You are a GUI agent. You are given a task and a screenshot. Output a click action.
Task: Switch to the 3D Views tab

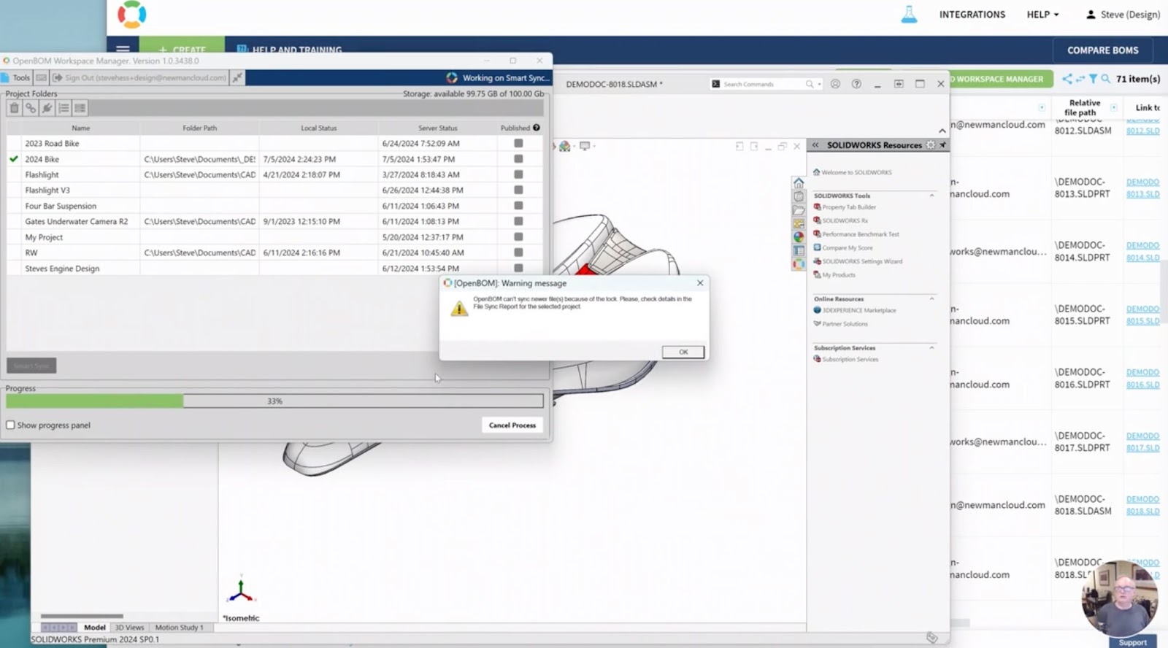point(129,627)
